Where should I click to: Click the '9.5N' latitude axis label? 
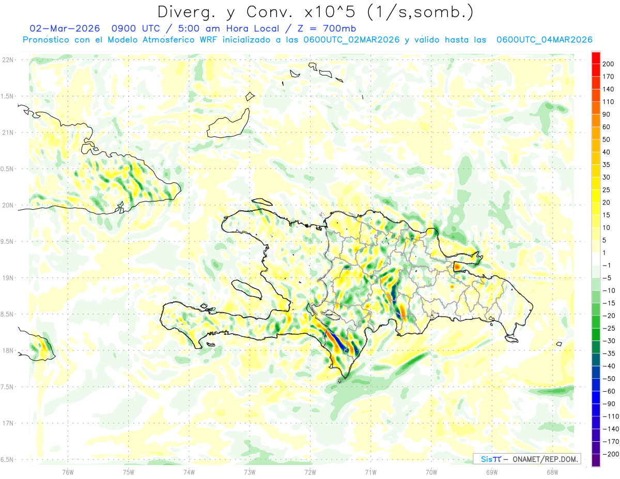click(x=7, y=242)
